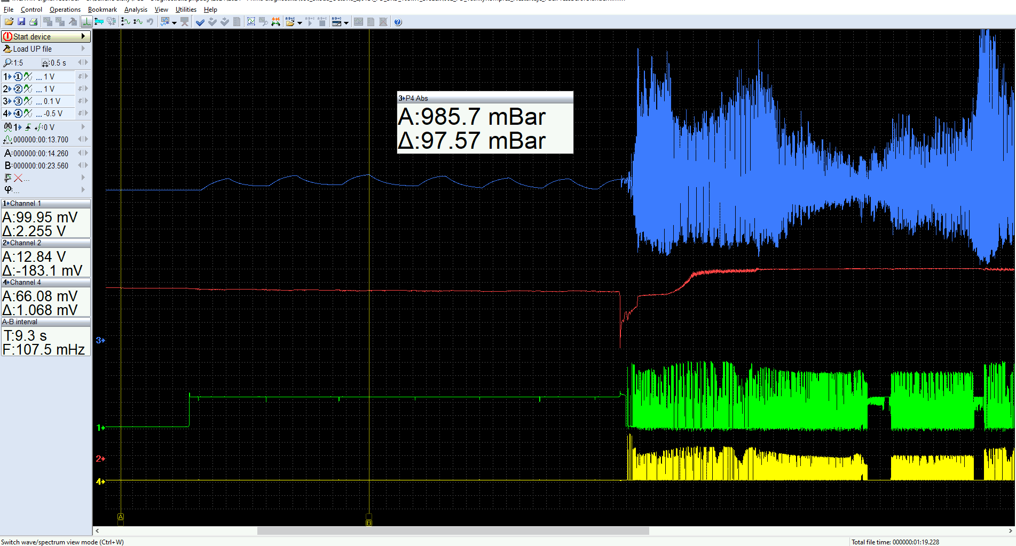Adjust channel 1 range arrows beside 1 V
The image size is (1016, 546).
pyautogui.click(x=83, y=76)
